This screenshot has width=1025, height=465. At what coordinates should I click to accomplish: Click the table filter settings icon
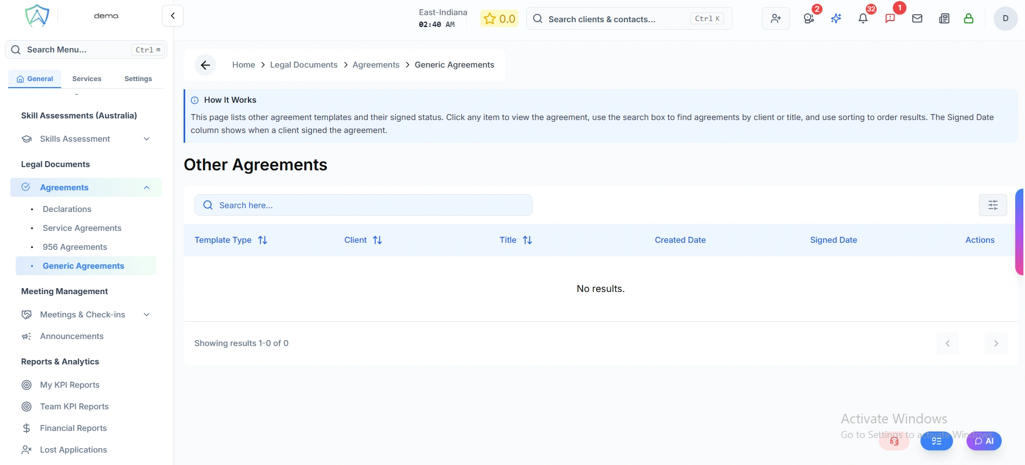(x=993, y=205)
